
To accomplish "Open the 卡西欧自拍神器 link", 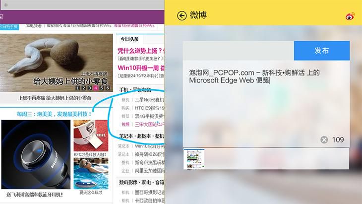I will 150,201.
